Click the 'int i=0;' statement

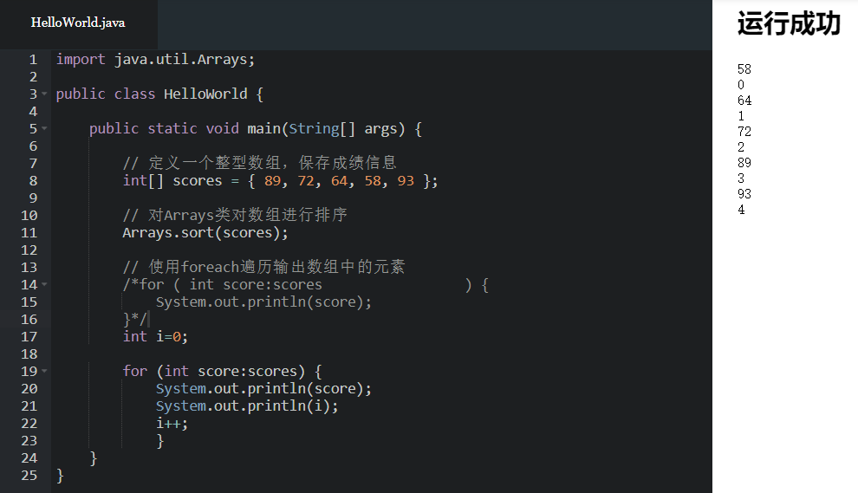(x=155, y=336)
